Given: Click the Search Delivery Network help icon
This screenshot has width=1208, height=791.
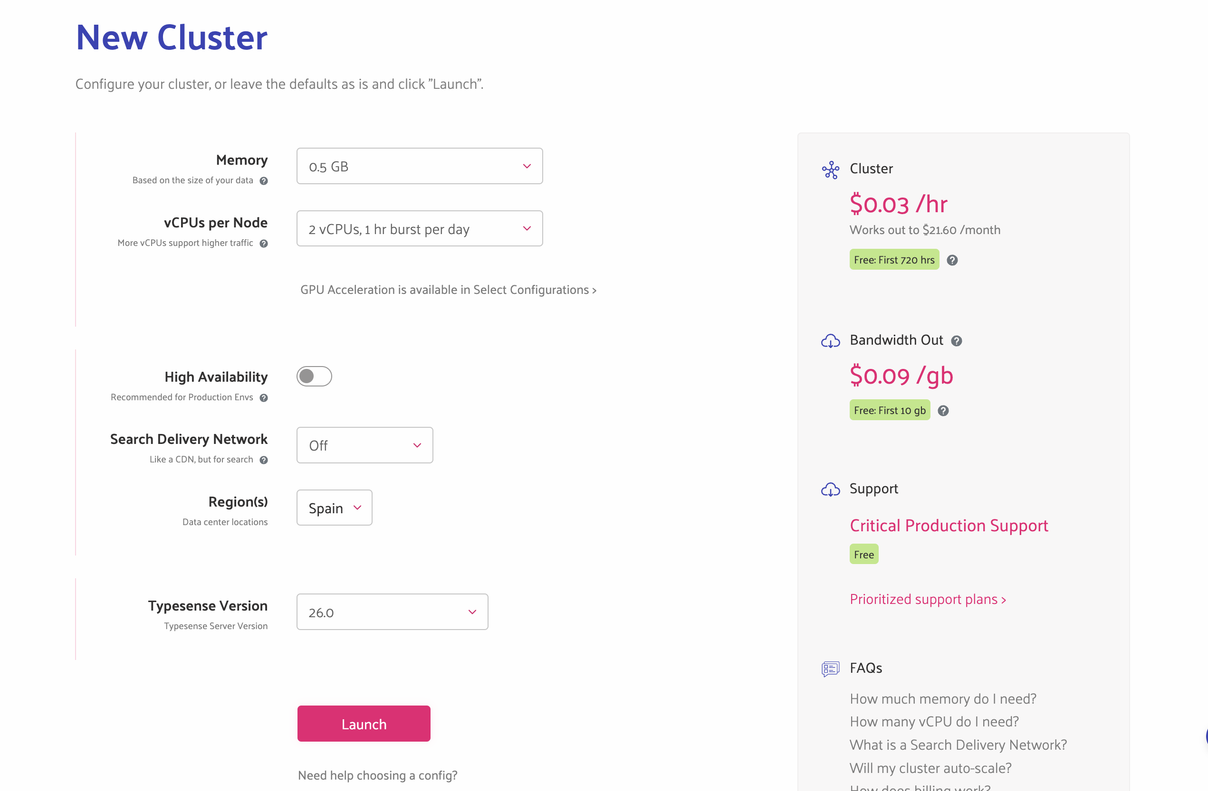Looking at the screenshot, I should click(x=263, y=460).
